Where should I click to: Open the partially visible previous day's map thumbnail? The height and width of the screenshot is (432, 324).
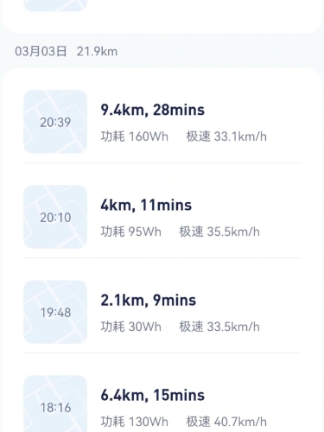(x=55, y=5)
